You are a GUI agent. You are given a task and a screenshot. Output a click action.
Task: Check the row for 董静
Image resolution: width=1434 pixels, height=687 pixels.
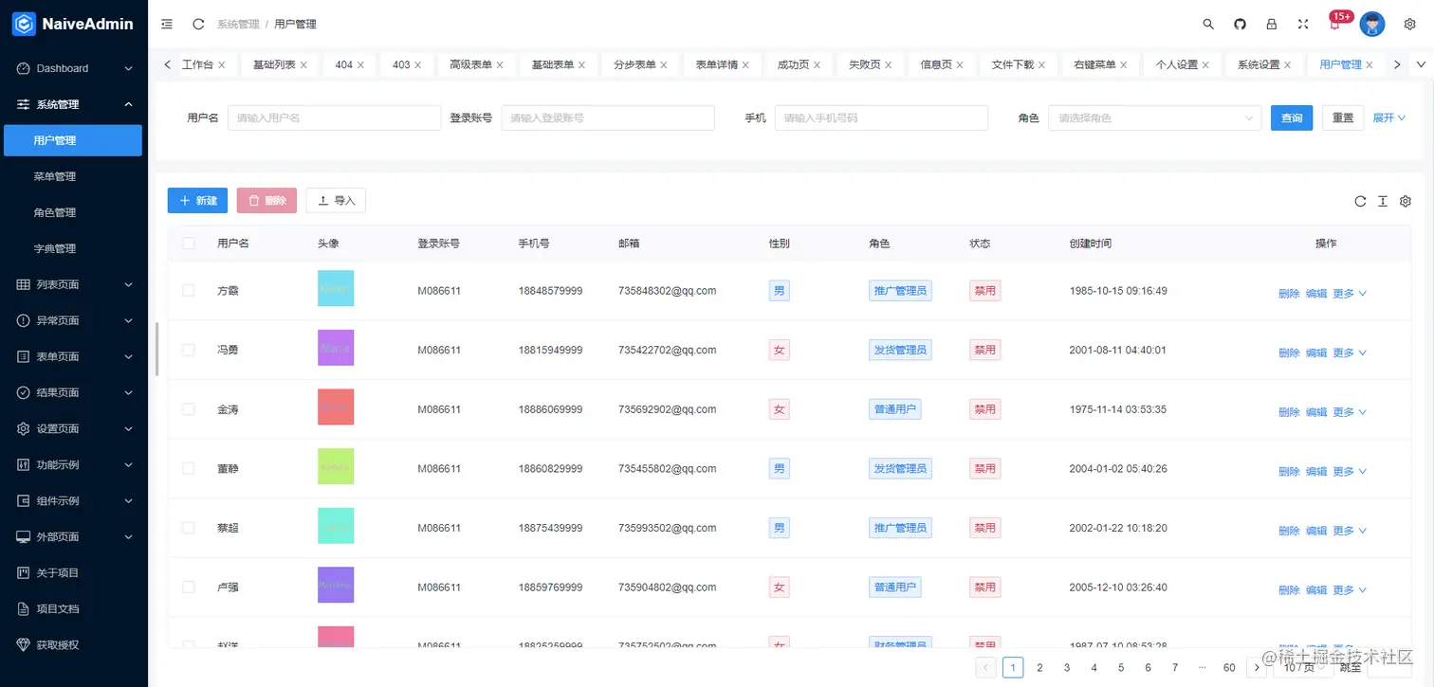click(x=188, y=468)
